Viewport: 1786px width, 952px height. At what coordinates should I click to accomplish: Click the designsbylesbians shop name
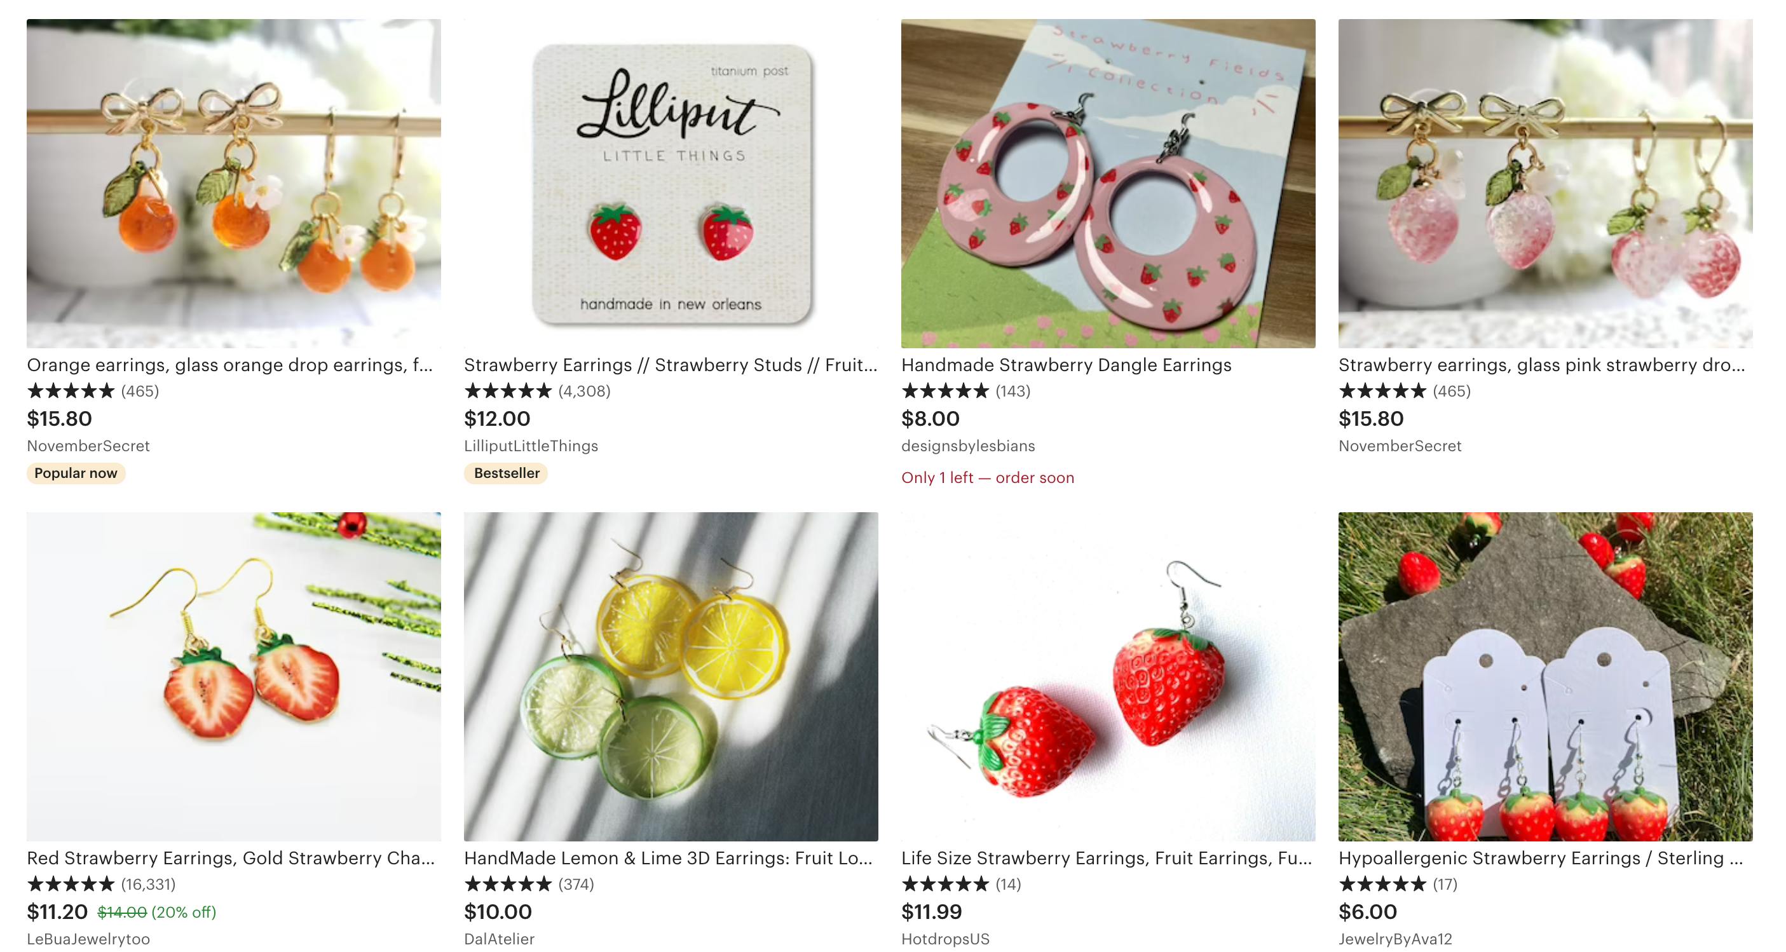(x=967, y=446)
